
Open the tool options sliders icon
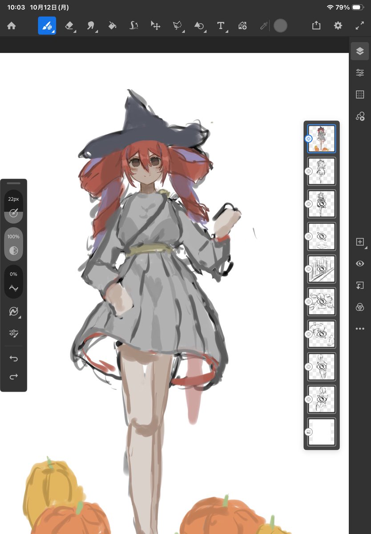click(13, 333)
